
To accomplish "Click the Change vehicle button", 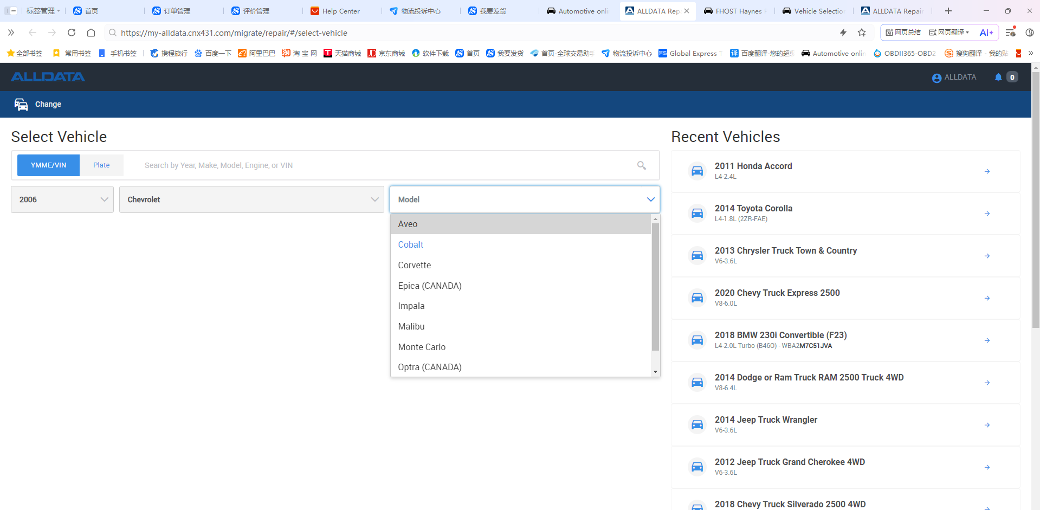I will (x=38, y=104).
